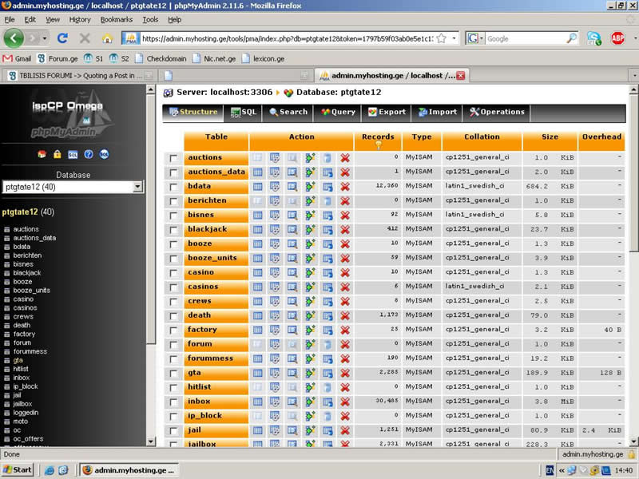Open the loggedin table in sidebar
This screenshot has height=479, width=639.
point(26,413)
